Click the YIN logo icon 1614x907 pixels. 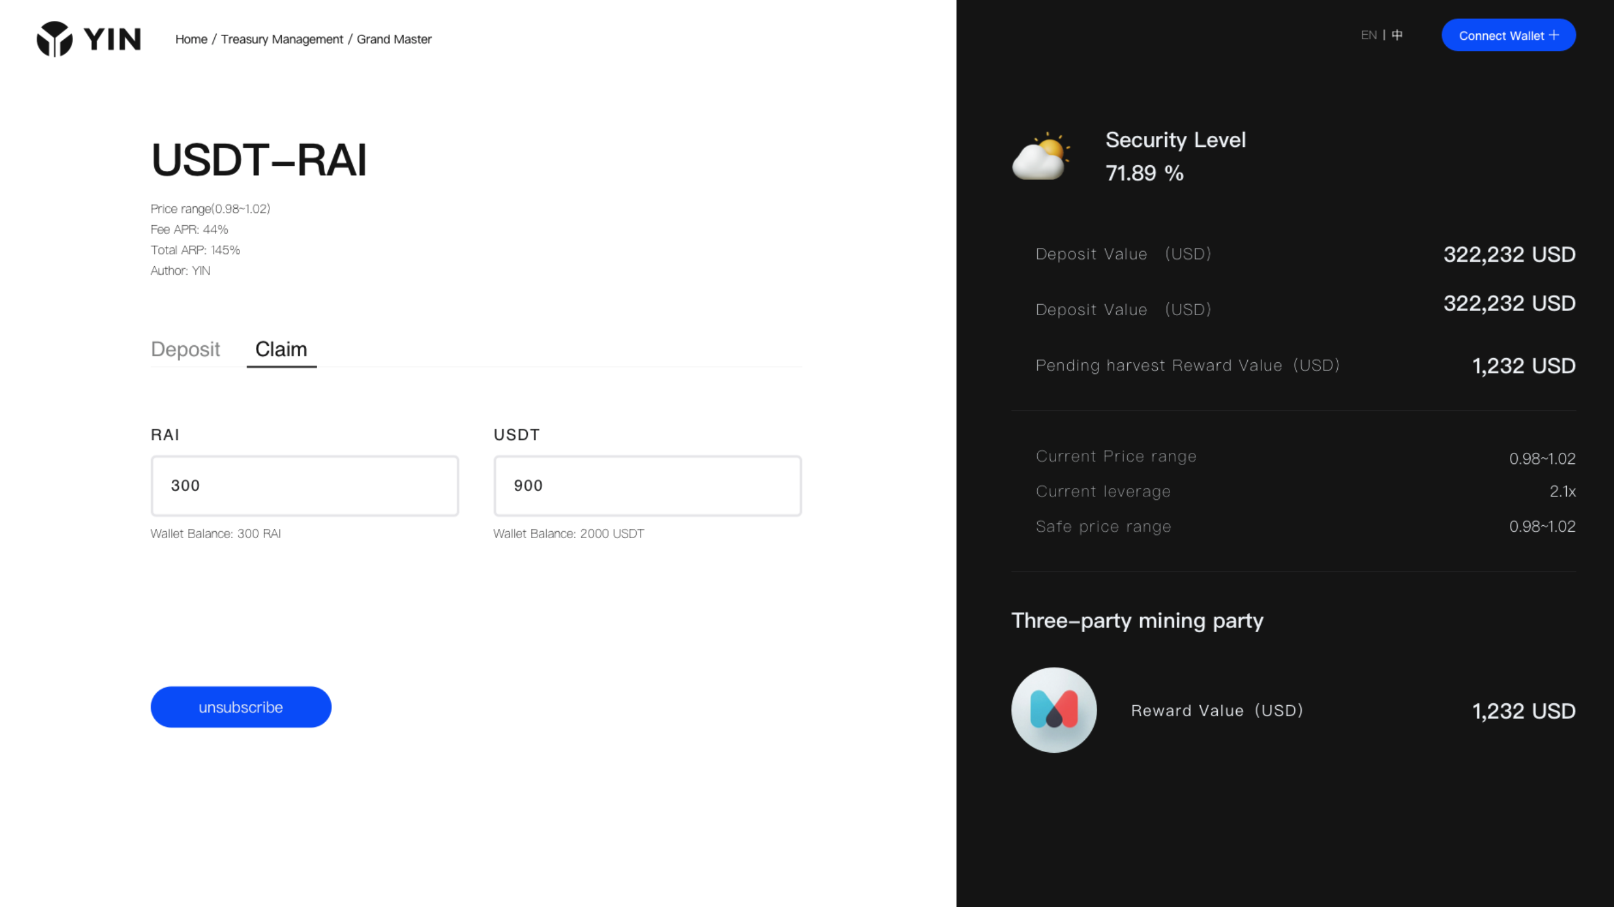(x=54, y=39)
